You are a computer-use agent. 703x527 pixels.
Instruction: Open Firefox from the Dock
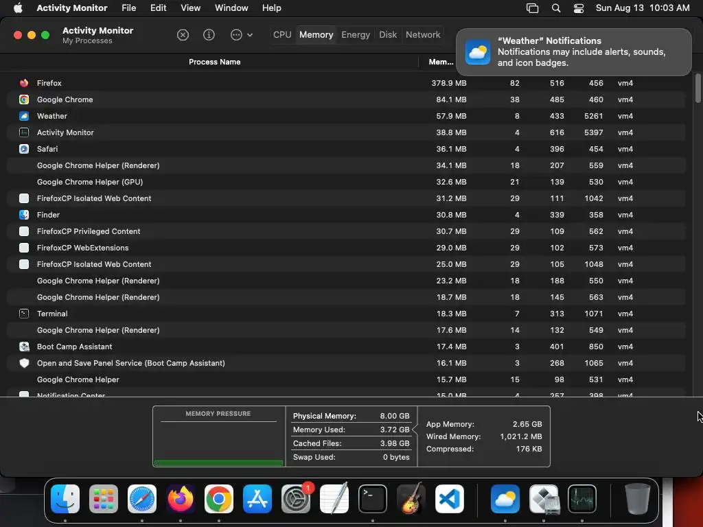click(x=181, y=499)
